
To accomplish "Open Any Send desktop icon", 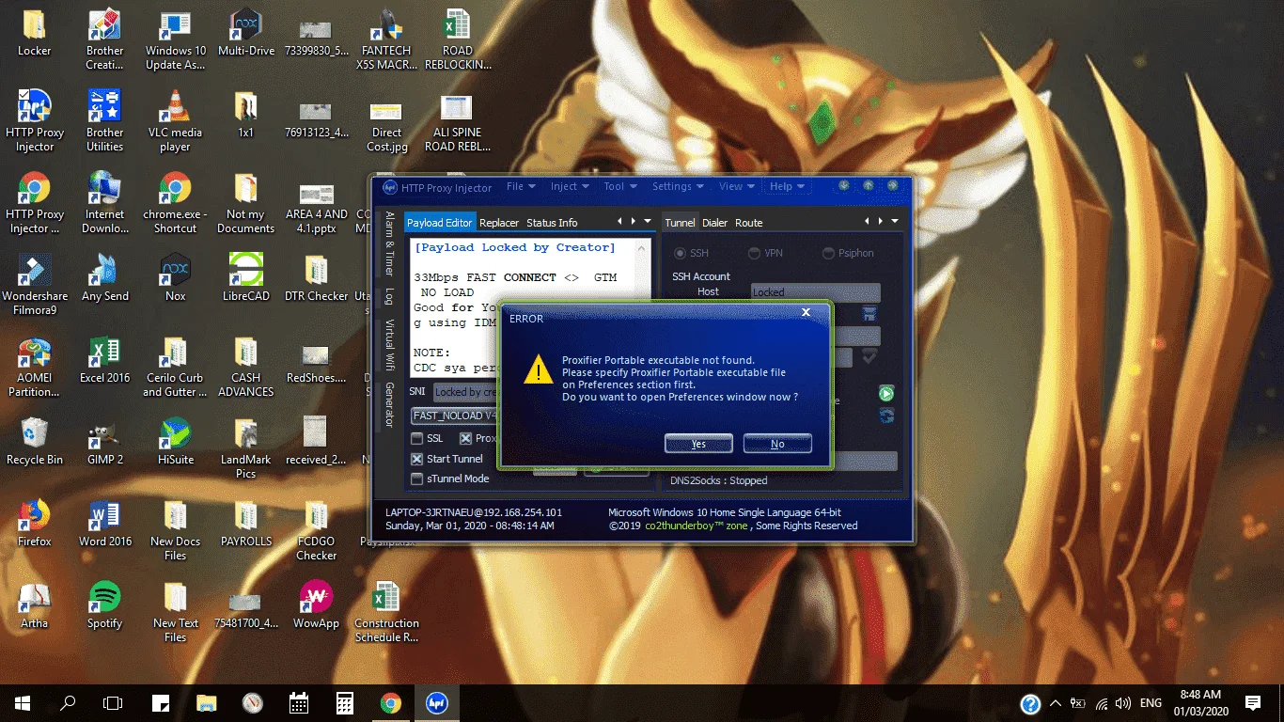I will 104,277.
